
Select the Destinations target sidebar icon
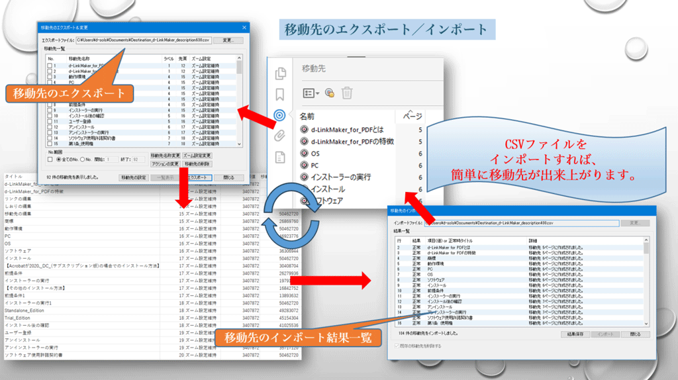tap(280, 115)
